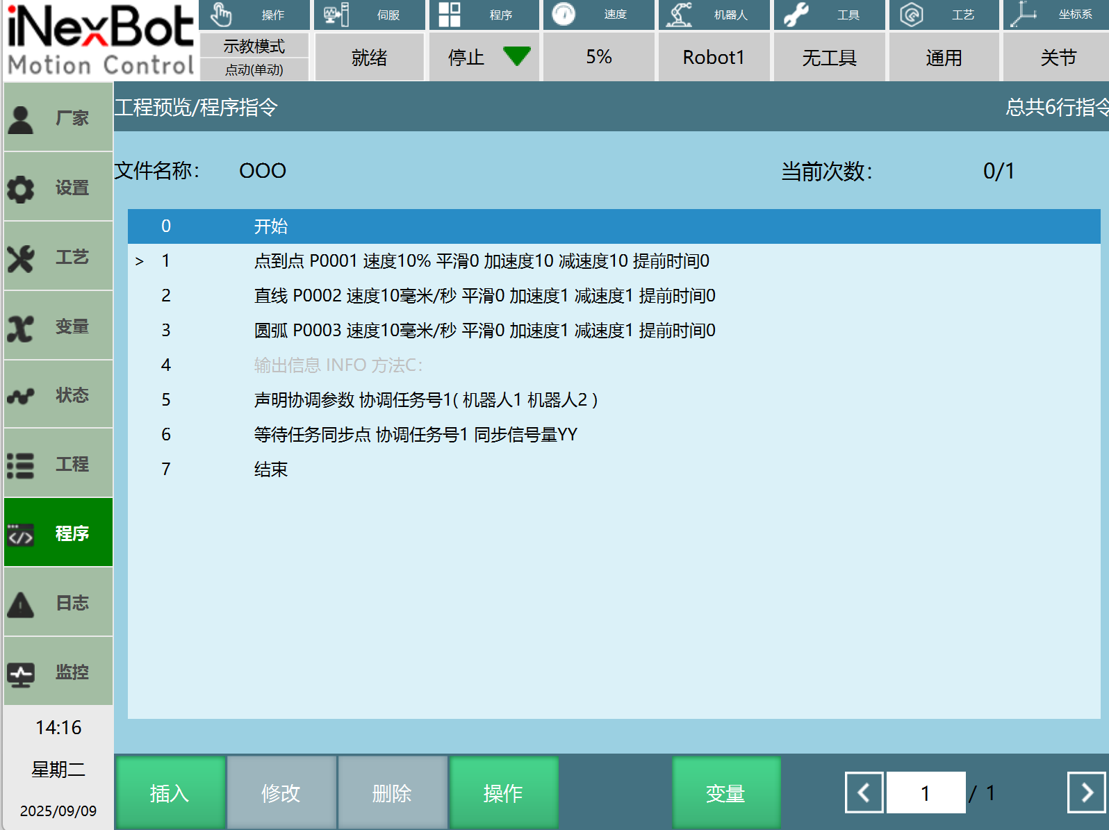Open the 日志 log sidebar tab
The image size is (1109, 830).
pos(58,602)
